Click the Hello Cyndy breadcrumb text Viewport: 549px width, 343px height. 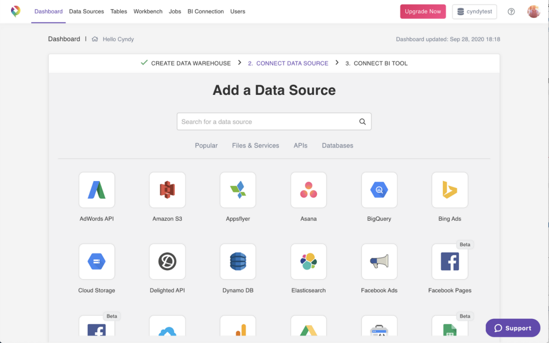click(x=118, y=39)
